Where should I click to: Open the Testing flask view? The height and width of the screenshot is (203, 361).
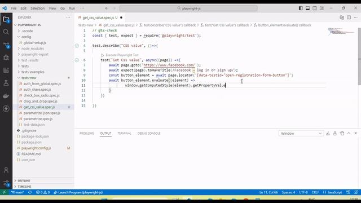(x=6, y=83)
